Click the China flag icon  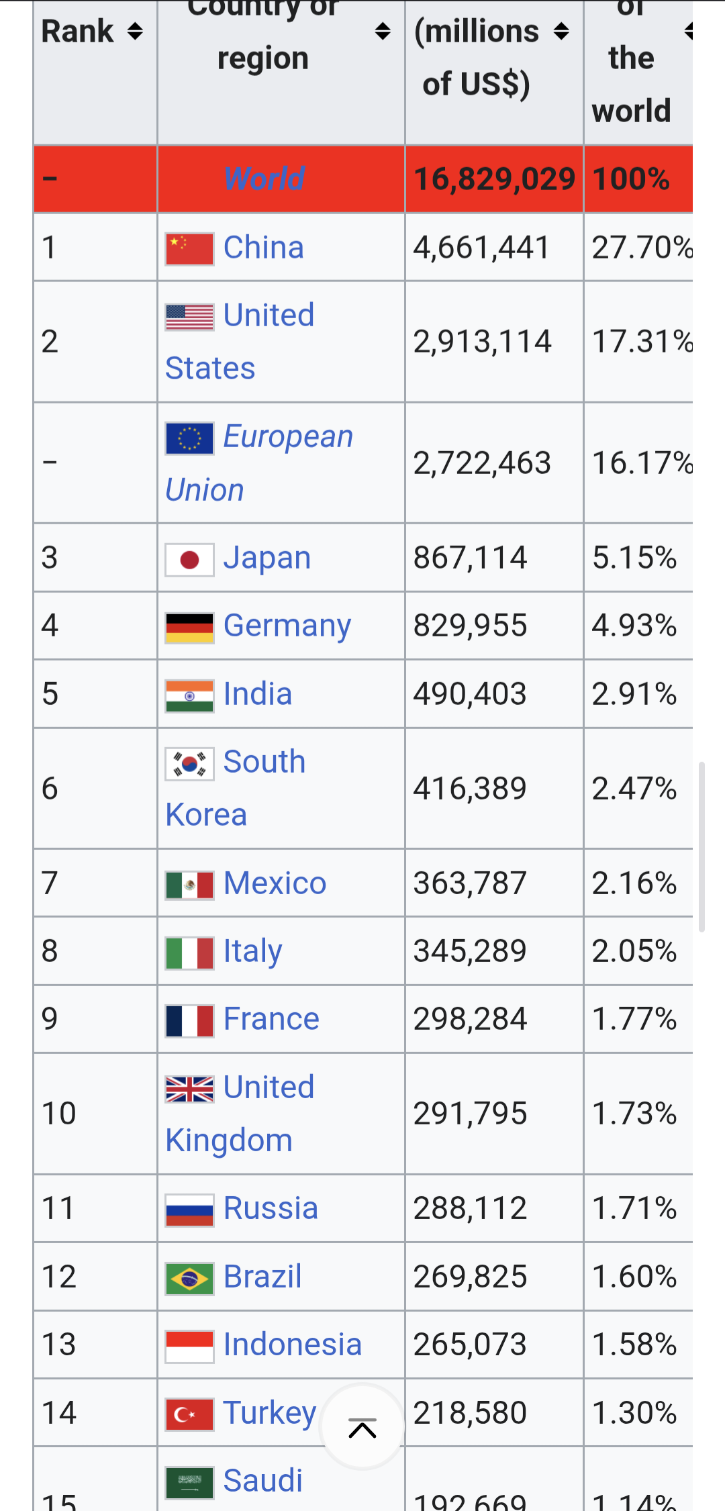click(189, 249)
